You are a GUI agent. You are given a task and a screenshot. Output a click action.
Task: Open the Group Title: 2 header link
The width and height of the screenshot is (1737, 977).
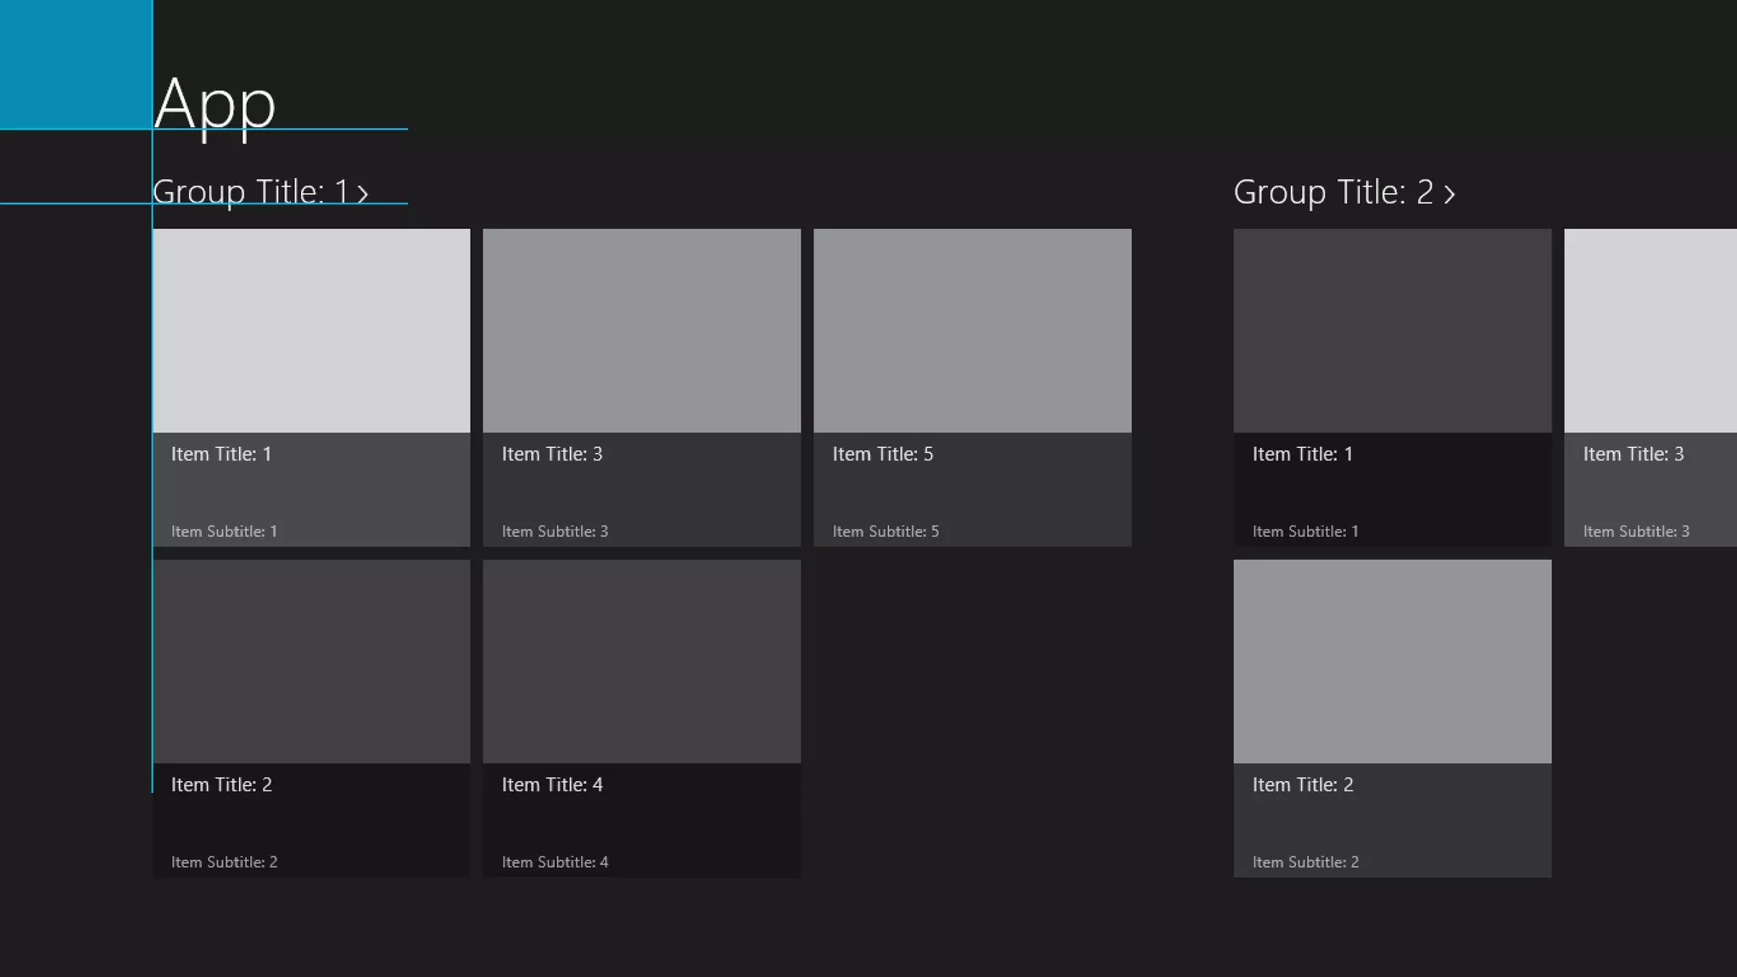1332,193
